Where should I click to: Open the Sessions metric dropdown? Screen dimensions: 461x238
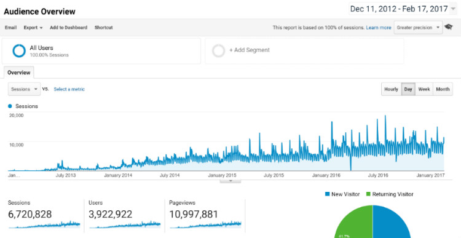24,89
